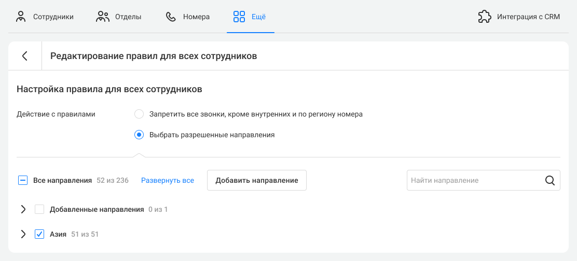Click the Развернуть все link
The width and height of the screenshot is (577, 261).
coord(168,181)
